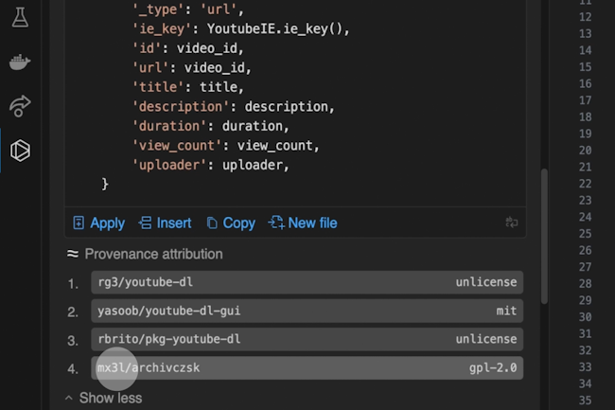
Task: Click the mit license label
Action: click(x=506, y=311)
